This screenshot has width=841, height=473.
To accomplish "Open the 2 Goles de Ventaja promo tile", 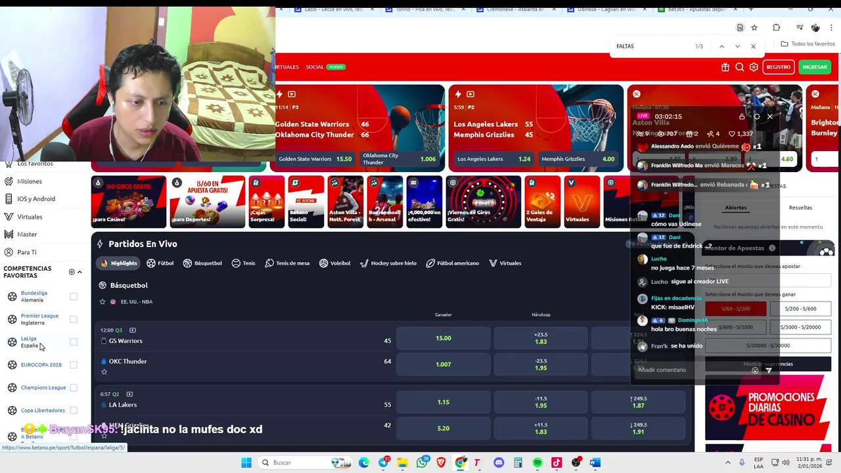I will point(542,202).
